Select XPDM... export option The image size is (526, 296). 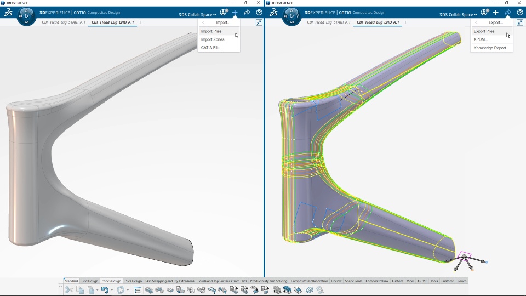tap(491, 39)
